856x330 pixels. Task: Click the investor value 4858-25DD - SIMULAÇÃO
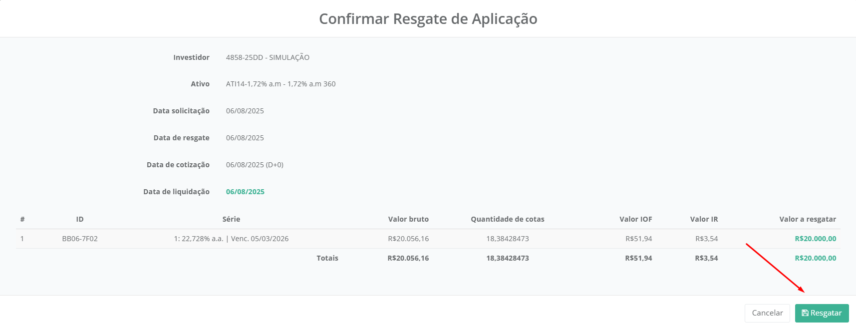click(268, 57)
